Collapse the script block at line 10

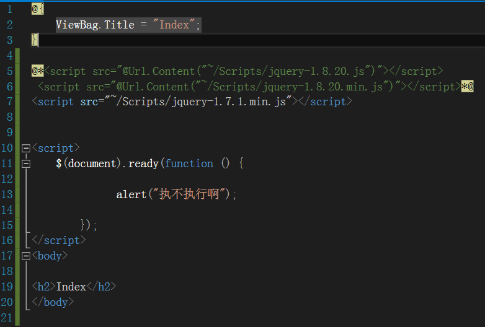[26, 149]
